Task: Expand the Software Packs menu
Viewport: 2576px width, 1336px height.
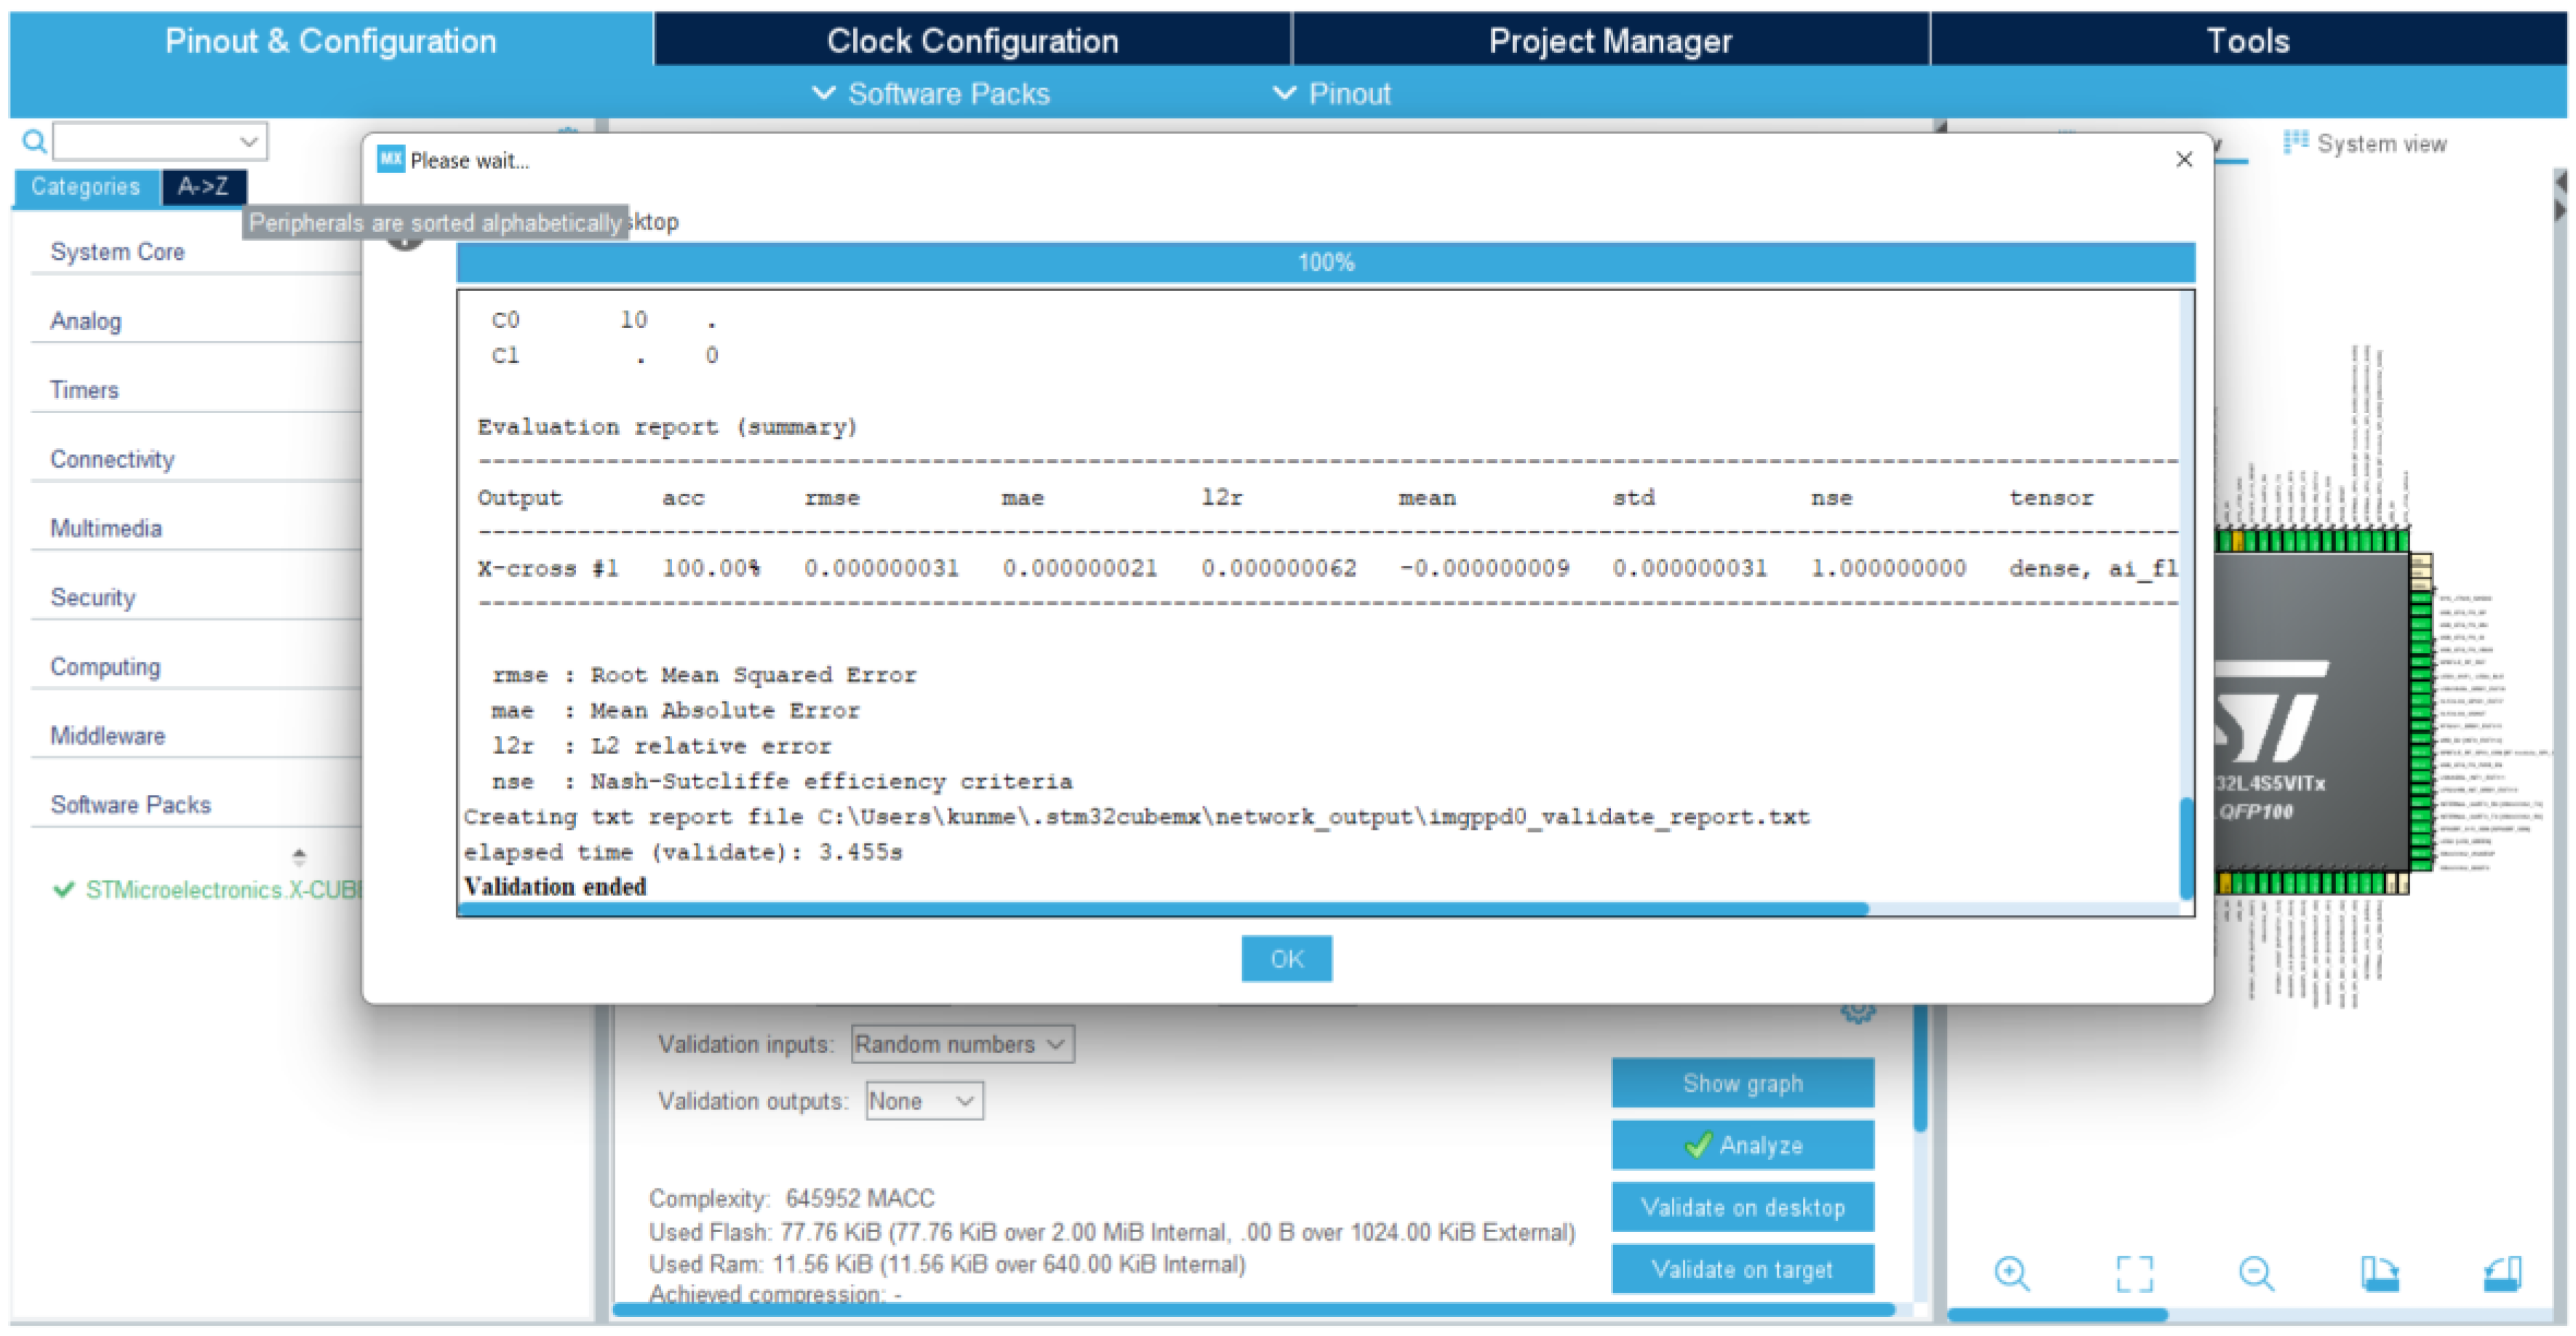Action: point(932,94)
